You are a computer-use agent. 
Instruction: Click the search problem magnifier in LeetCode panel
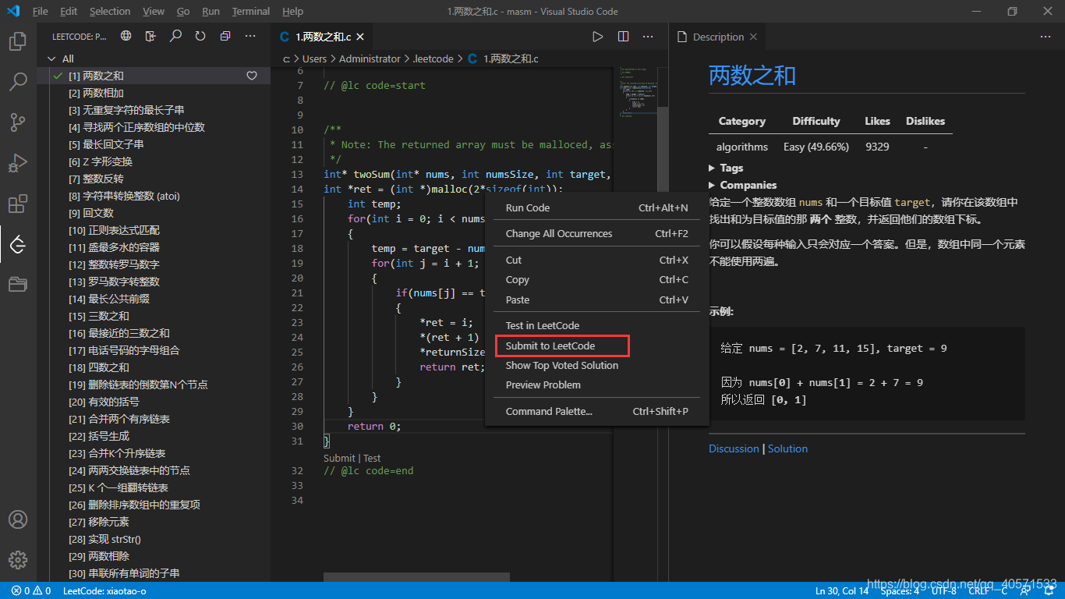[x=176, y=36]
